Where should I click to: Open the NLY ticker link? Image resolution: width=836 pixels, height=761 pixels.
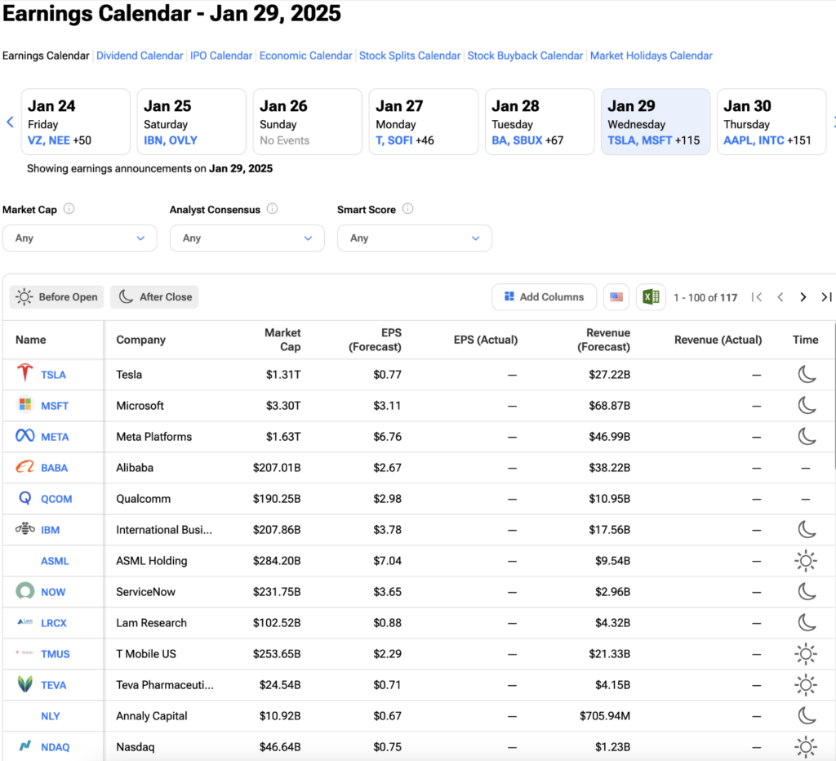click(51, 716)
